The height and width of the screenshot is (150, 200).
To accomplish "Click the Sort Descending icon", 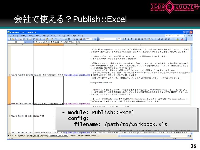I will 77,39.
